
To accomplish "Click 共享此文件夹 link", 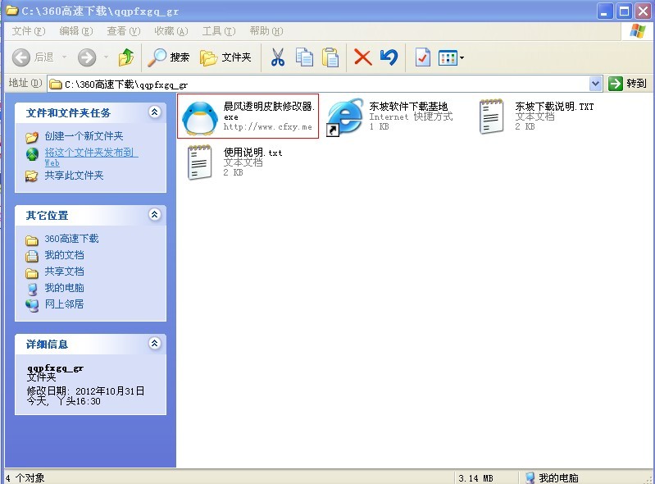I will [74, 175].
